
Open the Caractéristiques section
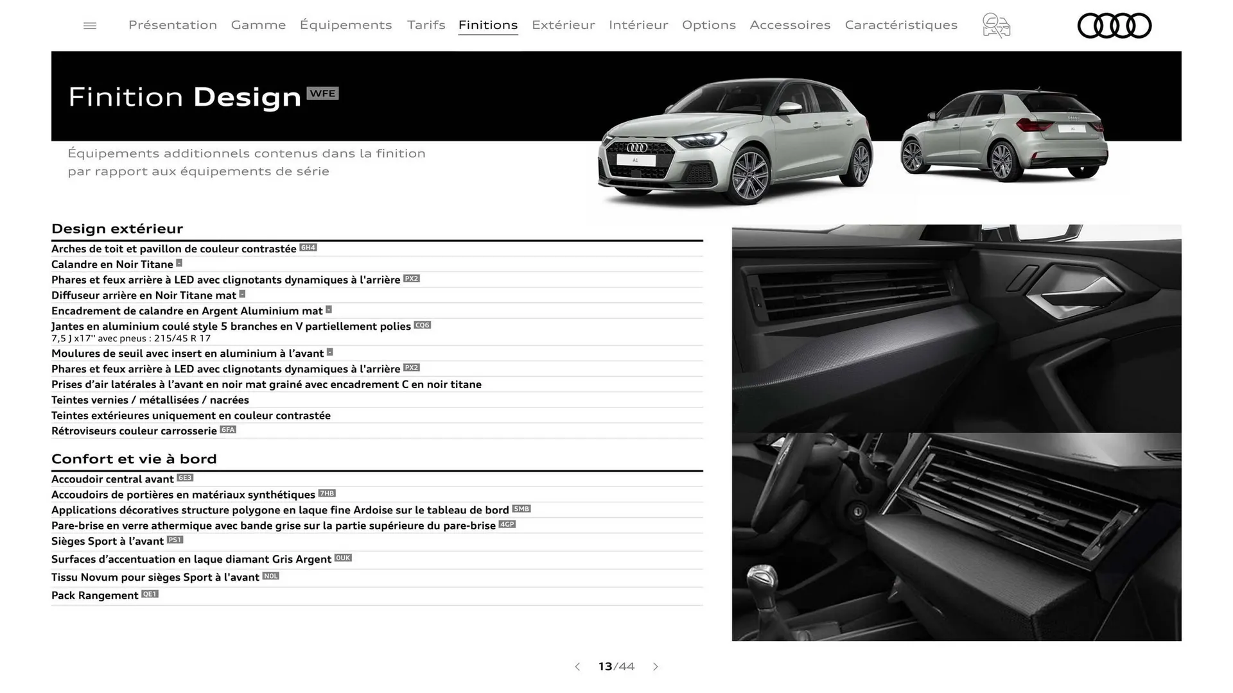pos(901,25)
